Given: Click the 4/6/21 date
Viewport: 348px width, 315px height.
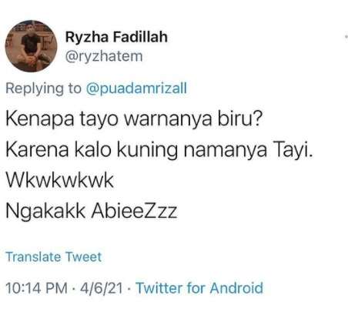Looking at the screenshot, I should 101,288.
